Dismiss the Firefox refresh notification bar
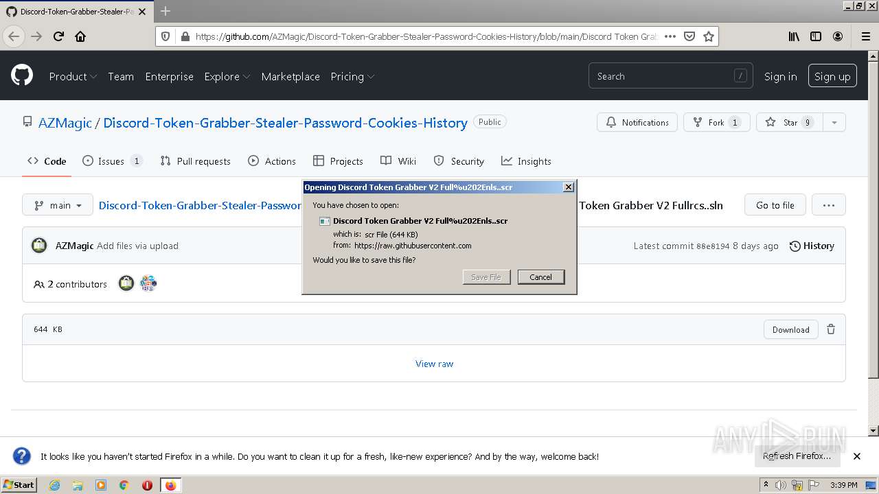Viewport: 879px width, 494px height. coord(857,456)
